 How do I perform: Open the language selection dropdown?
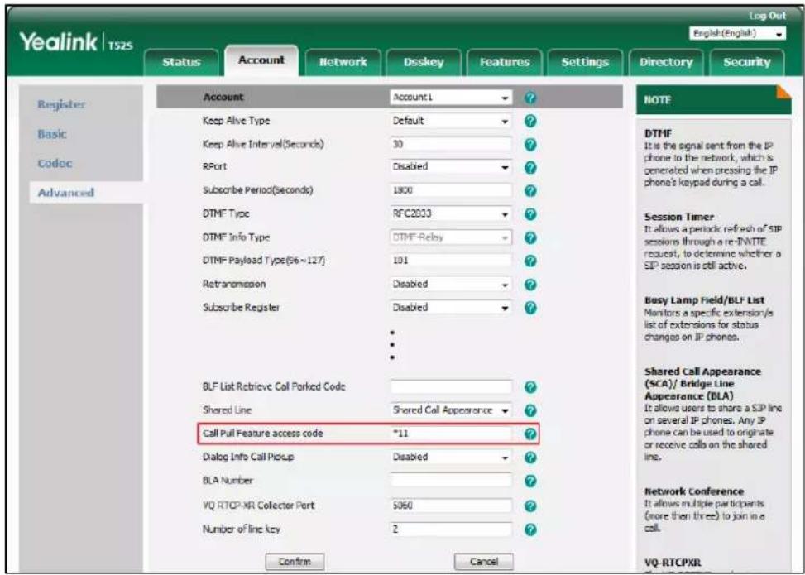[738, 33]
